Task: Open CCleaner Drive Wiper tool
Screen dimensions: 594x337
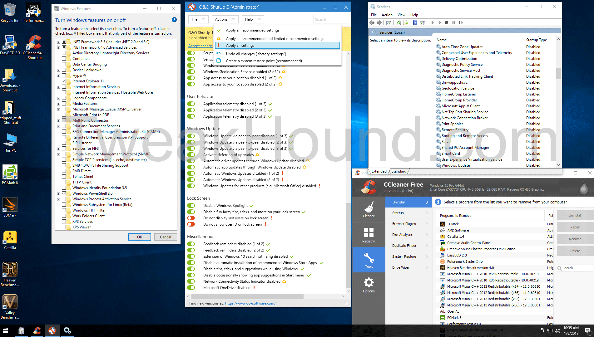Action: (409, 267)
